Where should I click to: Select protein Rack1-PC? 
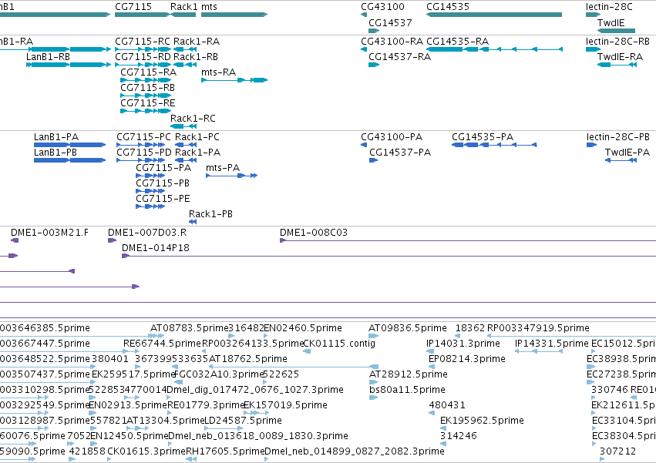[197, 137]
